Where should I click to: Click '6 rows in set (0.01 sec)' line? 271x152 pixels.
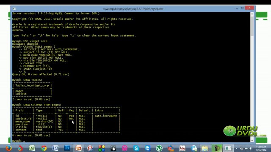(x=31, y=135)
